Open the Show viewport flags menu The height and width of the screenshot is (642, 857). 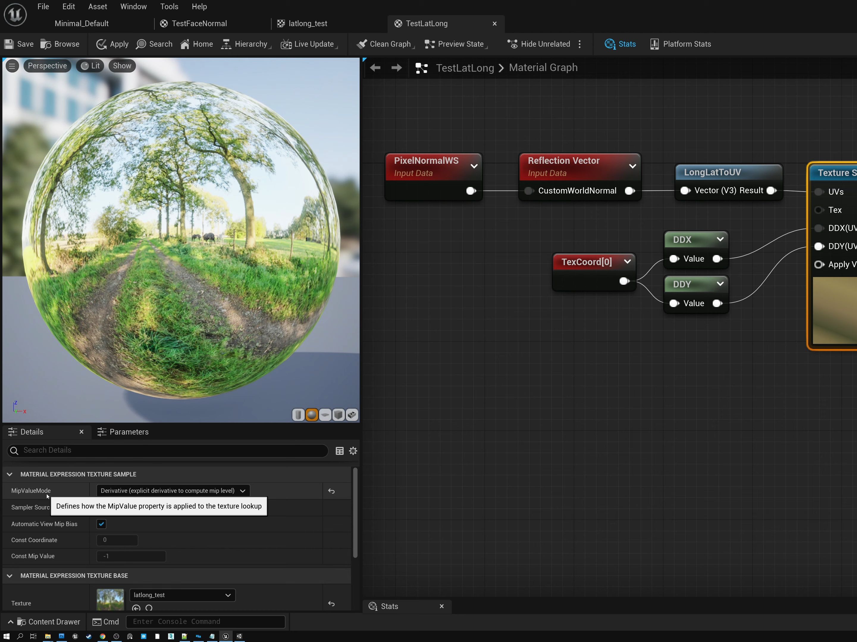click(122, 66)
